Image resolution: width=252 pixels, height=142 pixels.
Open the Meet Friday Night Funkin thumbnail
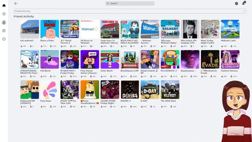[210, 29]
